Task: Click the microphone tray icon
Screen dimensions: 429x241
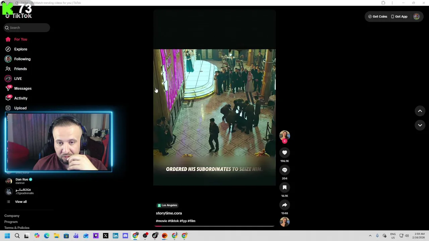Action: point(377,236)
